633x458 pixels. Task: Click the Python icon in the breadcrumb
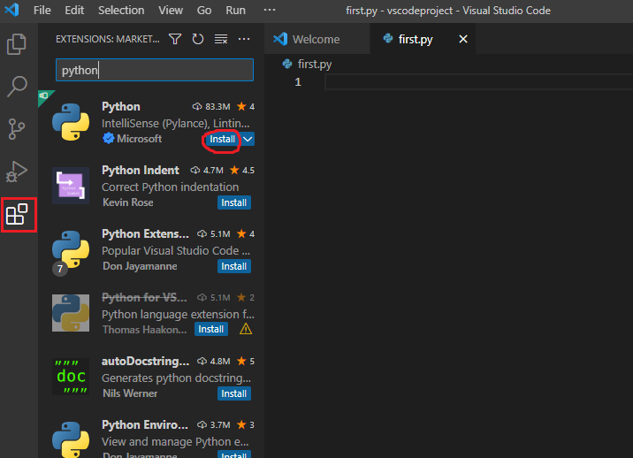287,64
